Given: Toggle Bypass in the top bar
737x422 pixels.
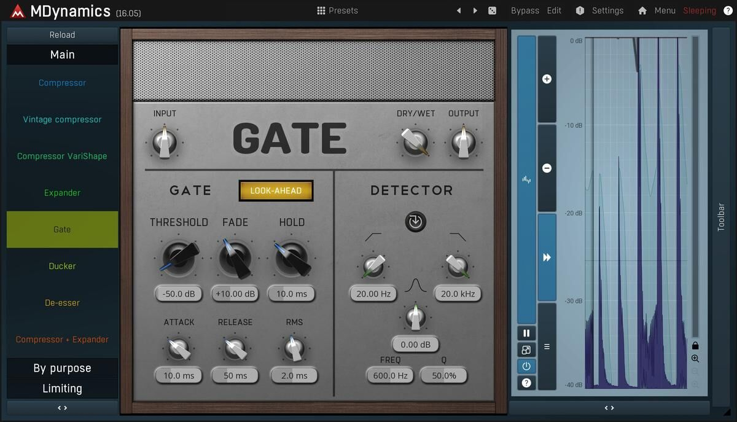Looking at the screenshot, I should coord(524,10).
